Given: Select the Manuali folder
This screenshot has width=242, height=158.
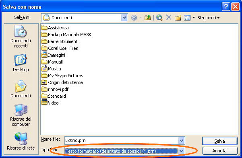Looking at the screenshot, I should (x=52, y=62).
